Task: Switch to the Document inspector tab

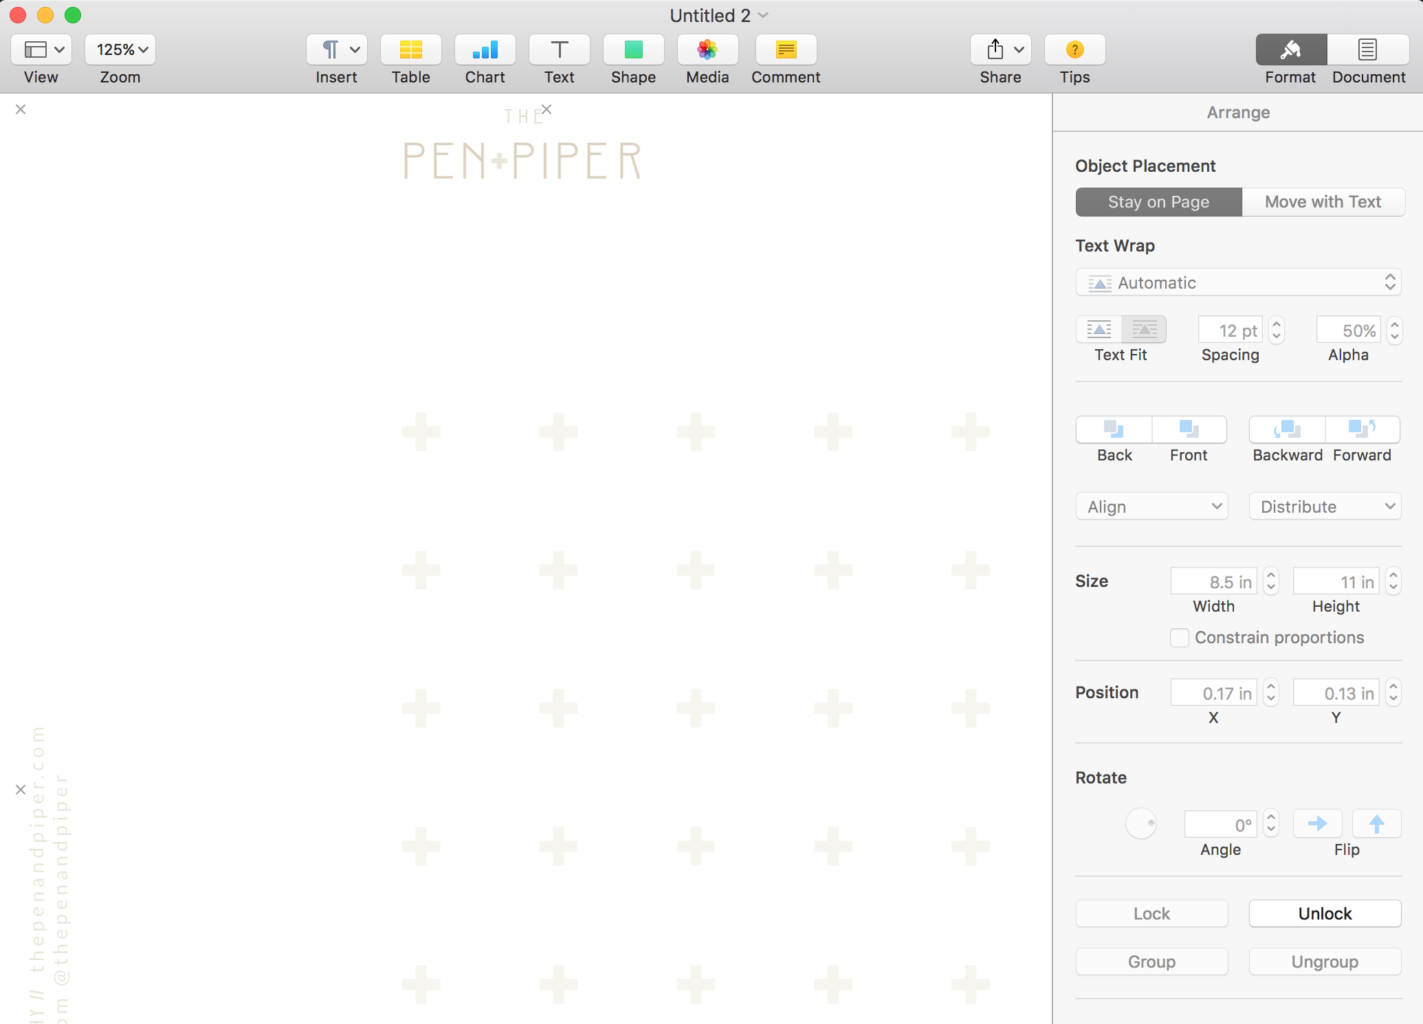Action: (x=1367, y=50)
